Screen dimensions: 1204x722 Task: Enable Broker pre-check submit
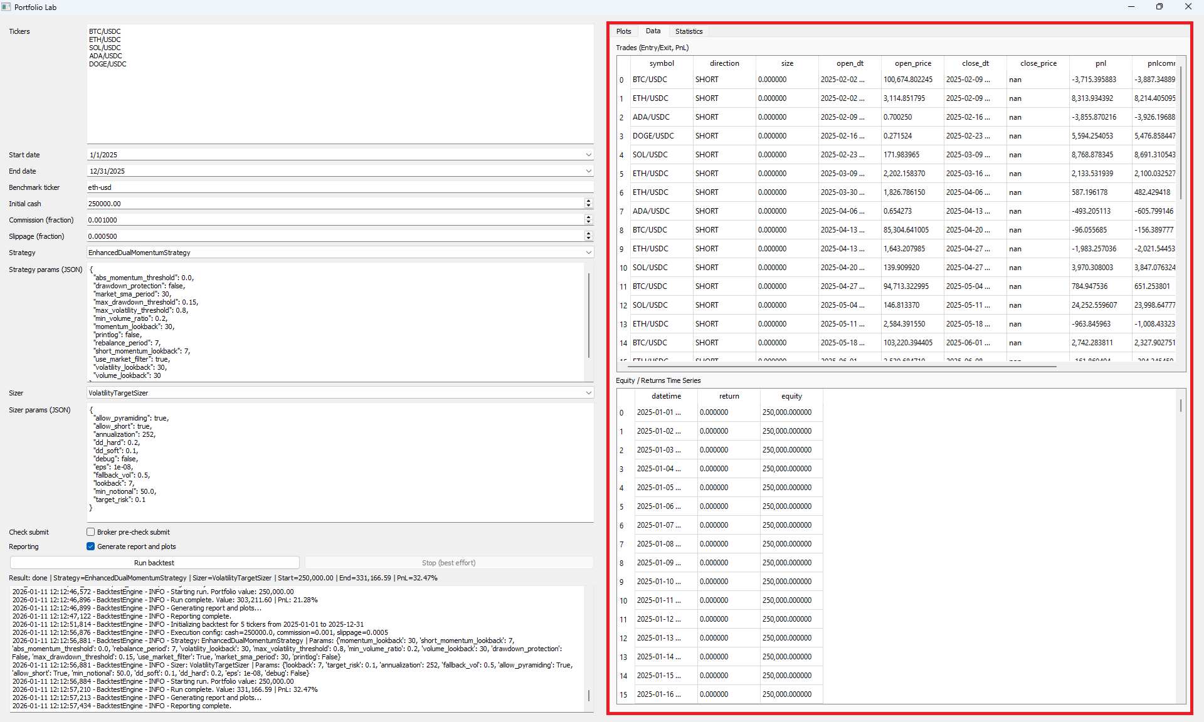pos(91,531)
